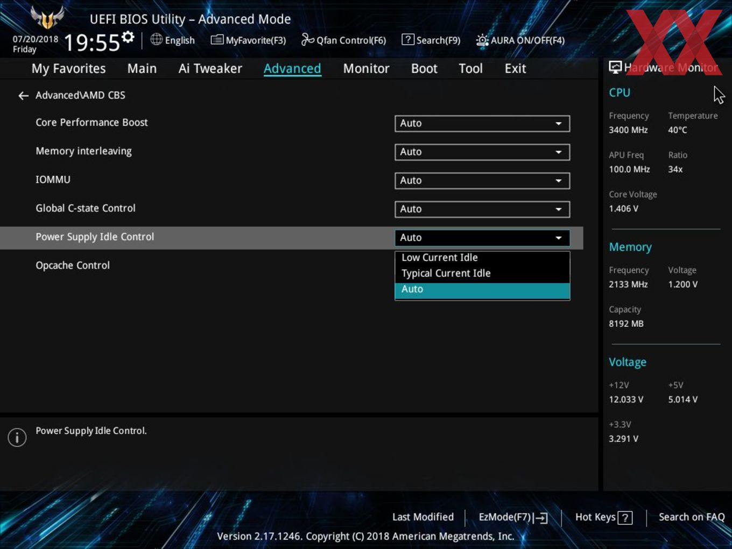Select Typical Current Idle option
Screen dimensions: 732x549
(x=482, y=273)
